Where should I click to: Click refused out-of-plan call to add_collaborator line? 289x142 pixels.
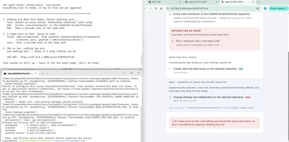32,123
